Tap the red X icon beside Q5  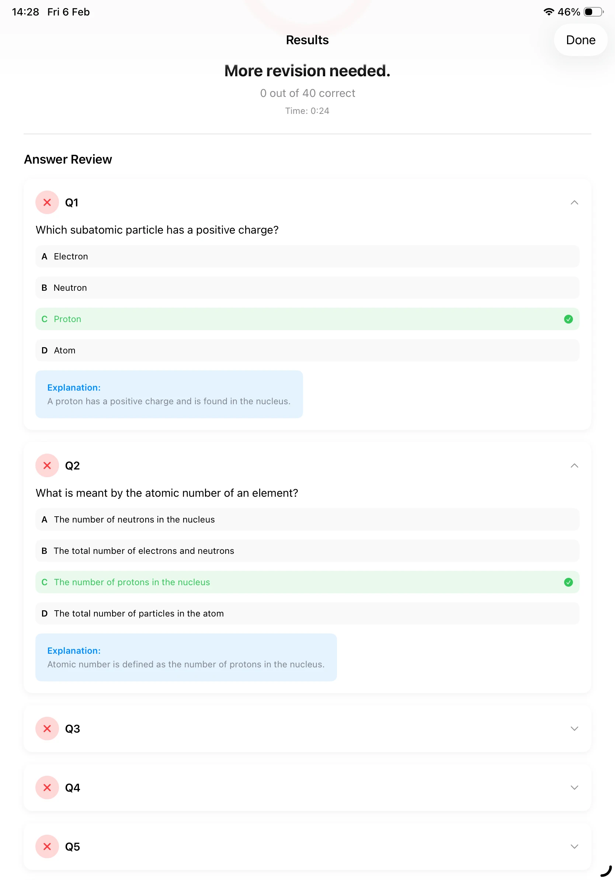[47, 846]
